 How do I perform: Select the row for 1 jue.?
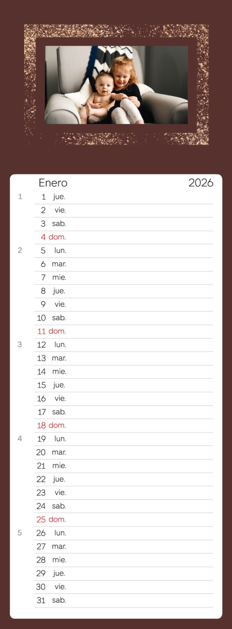(124, 197)
